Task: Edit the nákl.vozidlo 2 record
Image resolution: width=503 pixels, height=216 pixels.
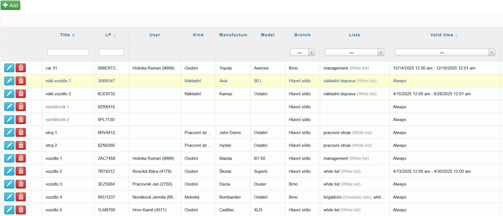Action: (9, 94)
